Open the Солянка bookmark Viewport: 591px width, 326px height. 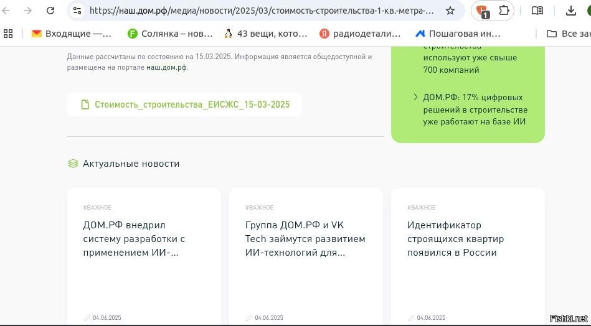170,34
